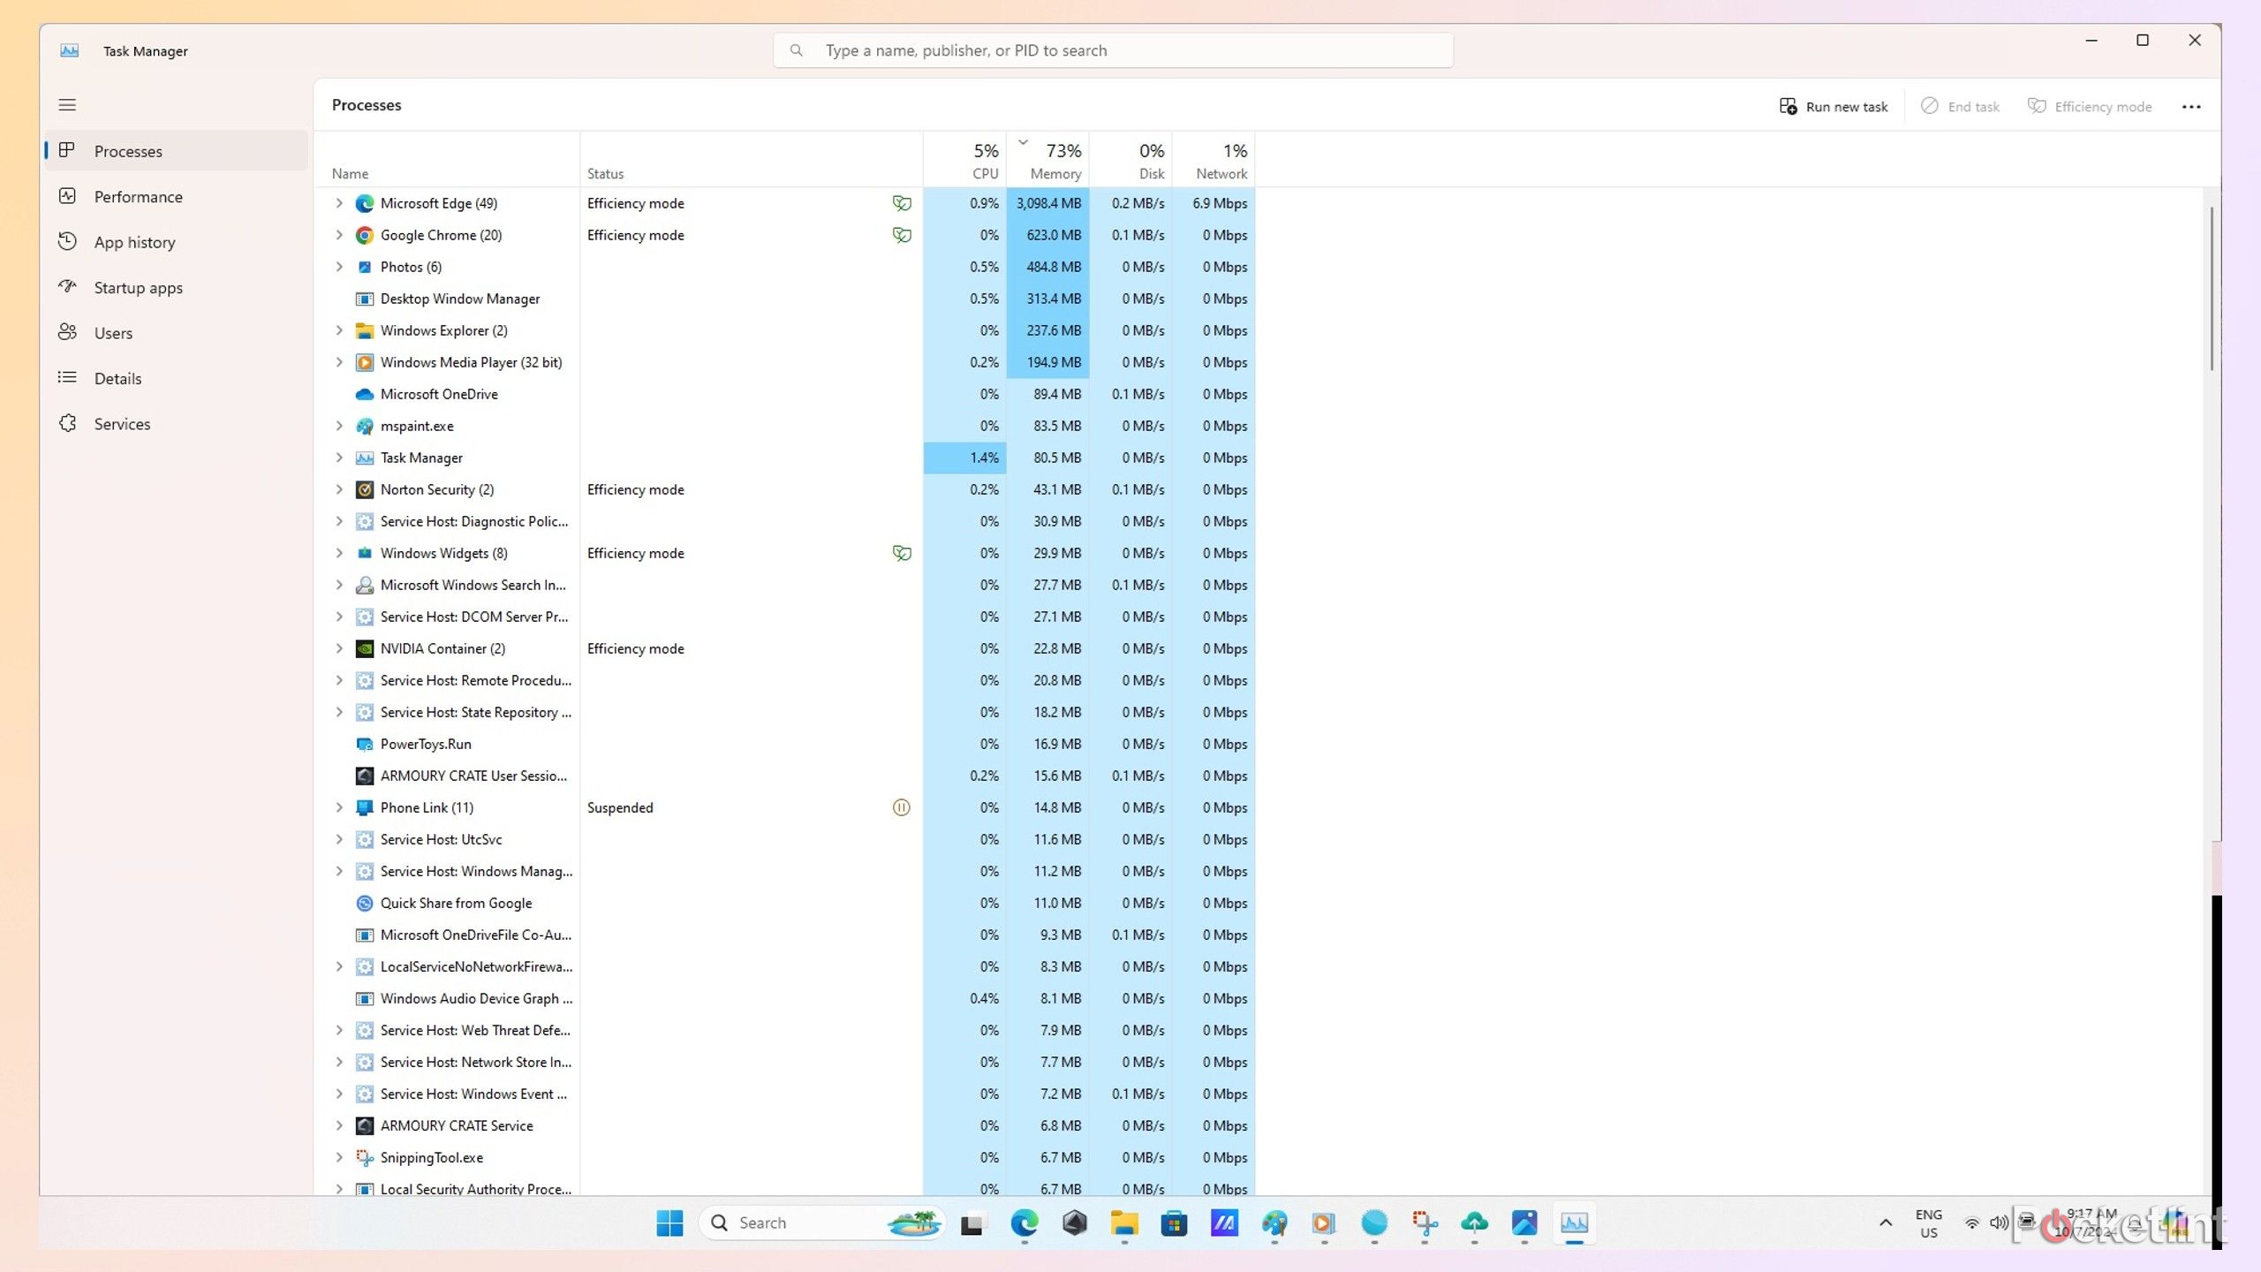This screenshot has height=1272, width=2261.
Task: Go to the Users tab
Action: click(x=113, y=333)
